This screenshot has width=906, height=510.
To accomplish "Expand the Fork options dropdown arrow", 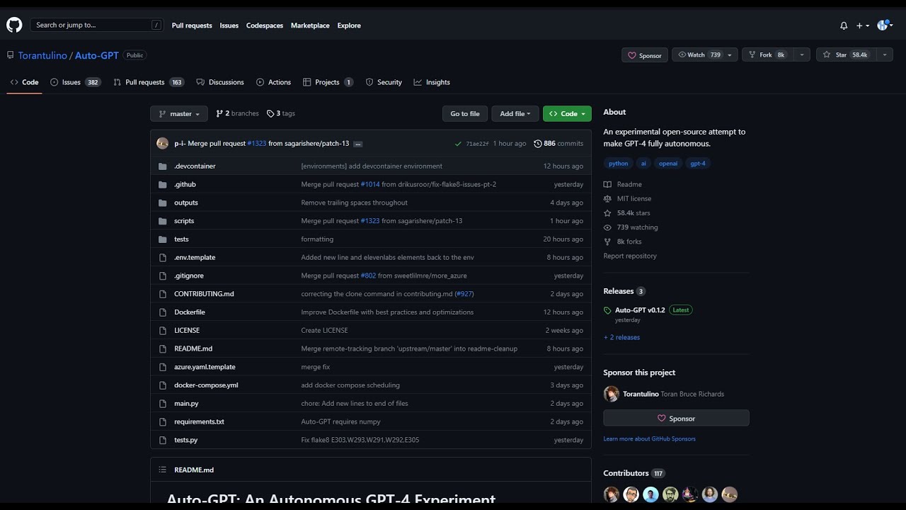I will point(801,55).
